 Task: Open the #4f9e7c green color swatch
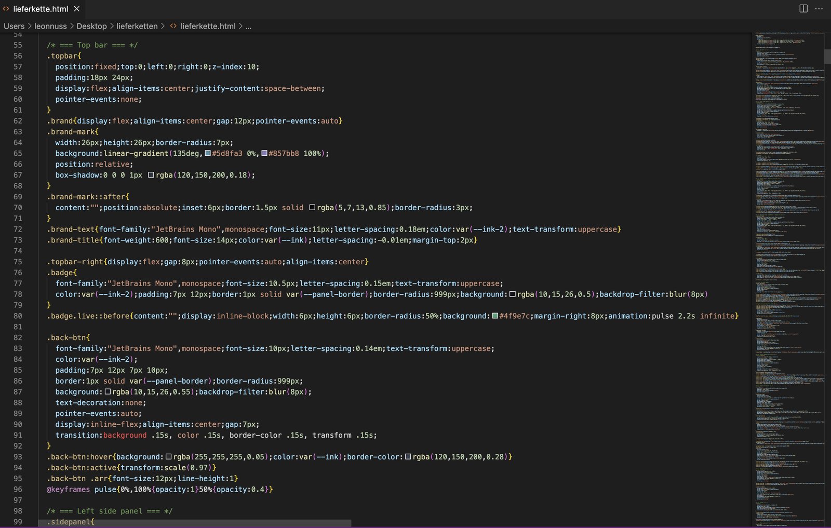(495, 316)
